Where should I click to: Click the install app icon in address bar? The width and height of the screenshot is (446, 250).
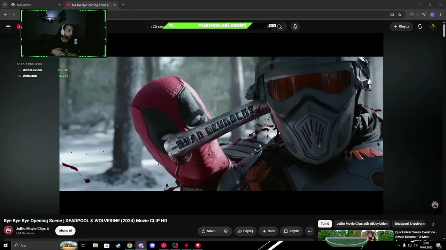[x=392, y=15]
